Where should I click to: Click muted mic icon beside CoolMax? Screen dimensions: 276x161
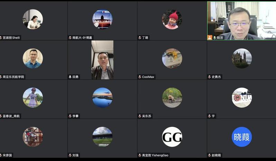pos(140,77)
